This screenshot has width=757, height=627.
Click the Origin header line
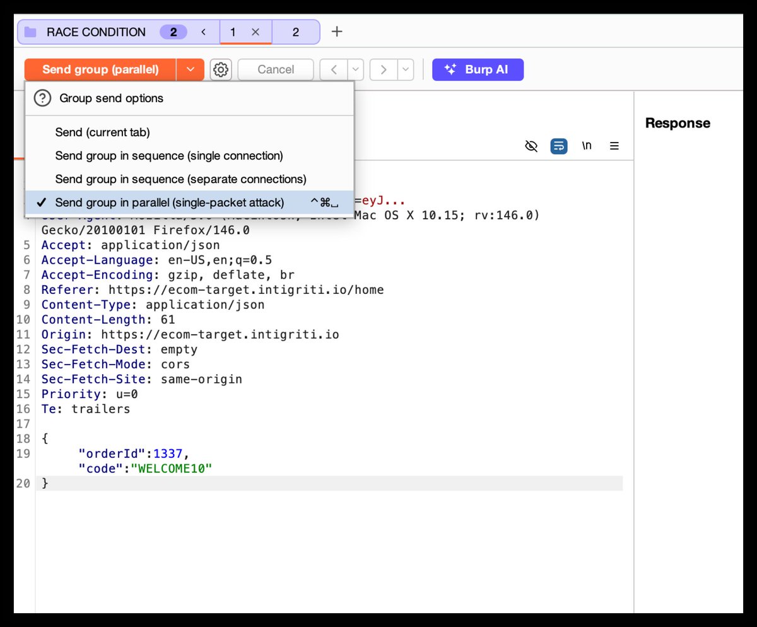pyautogui.click(x=190, y=334)
